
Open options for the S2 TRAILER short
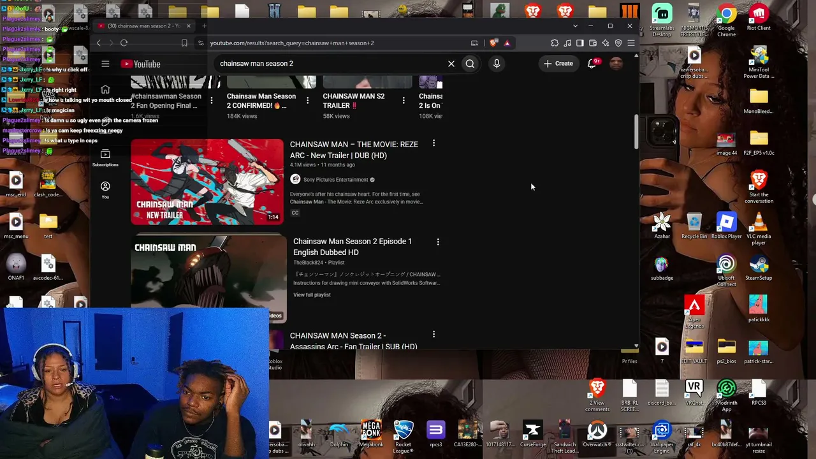pos(404,101)
